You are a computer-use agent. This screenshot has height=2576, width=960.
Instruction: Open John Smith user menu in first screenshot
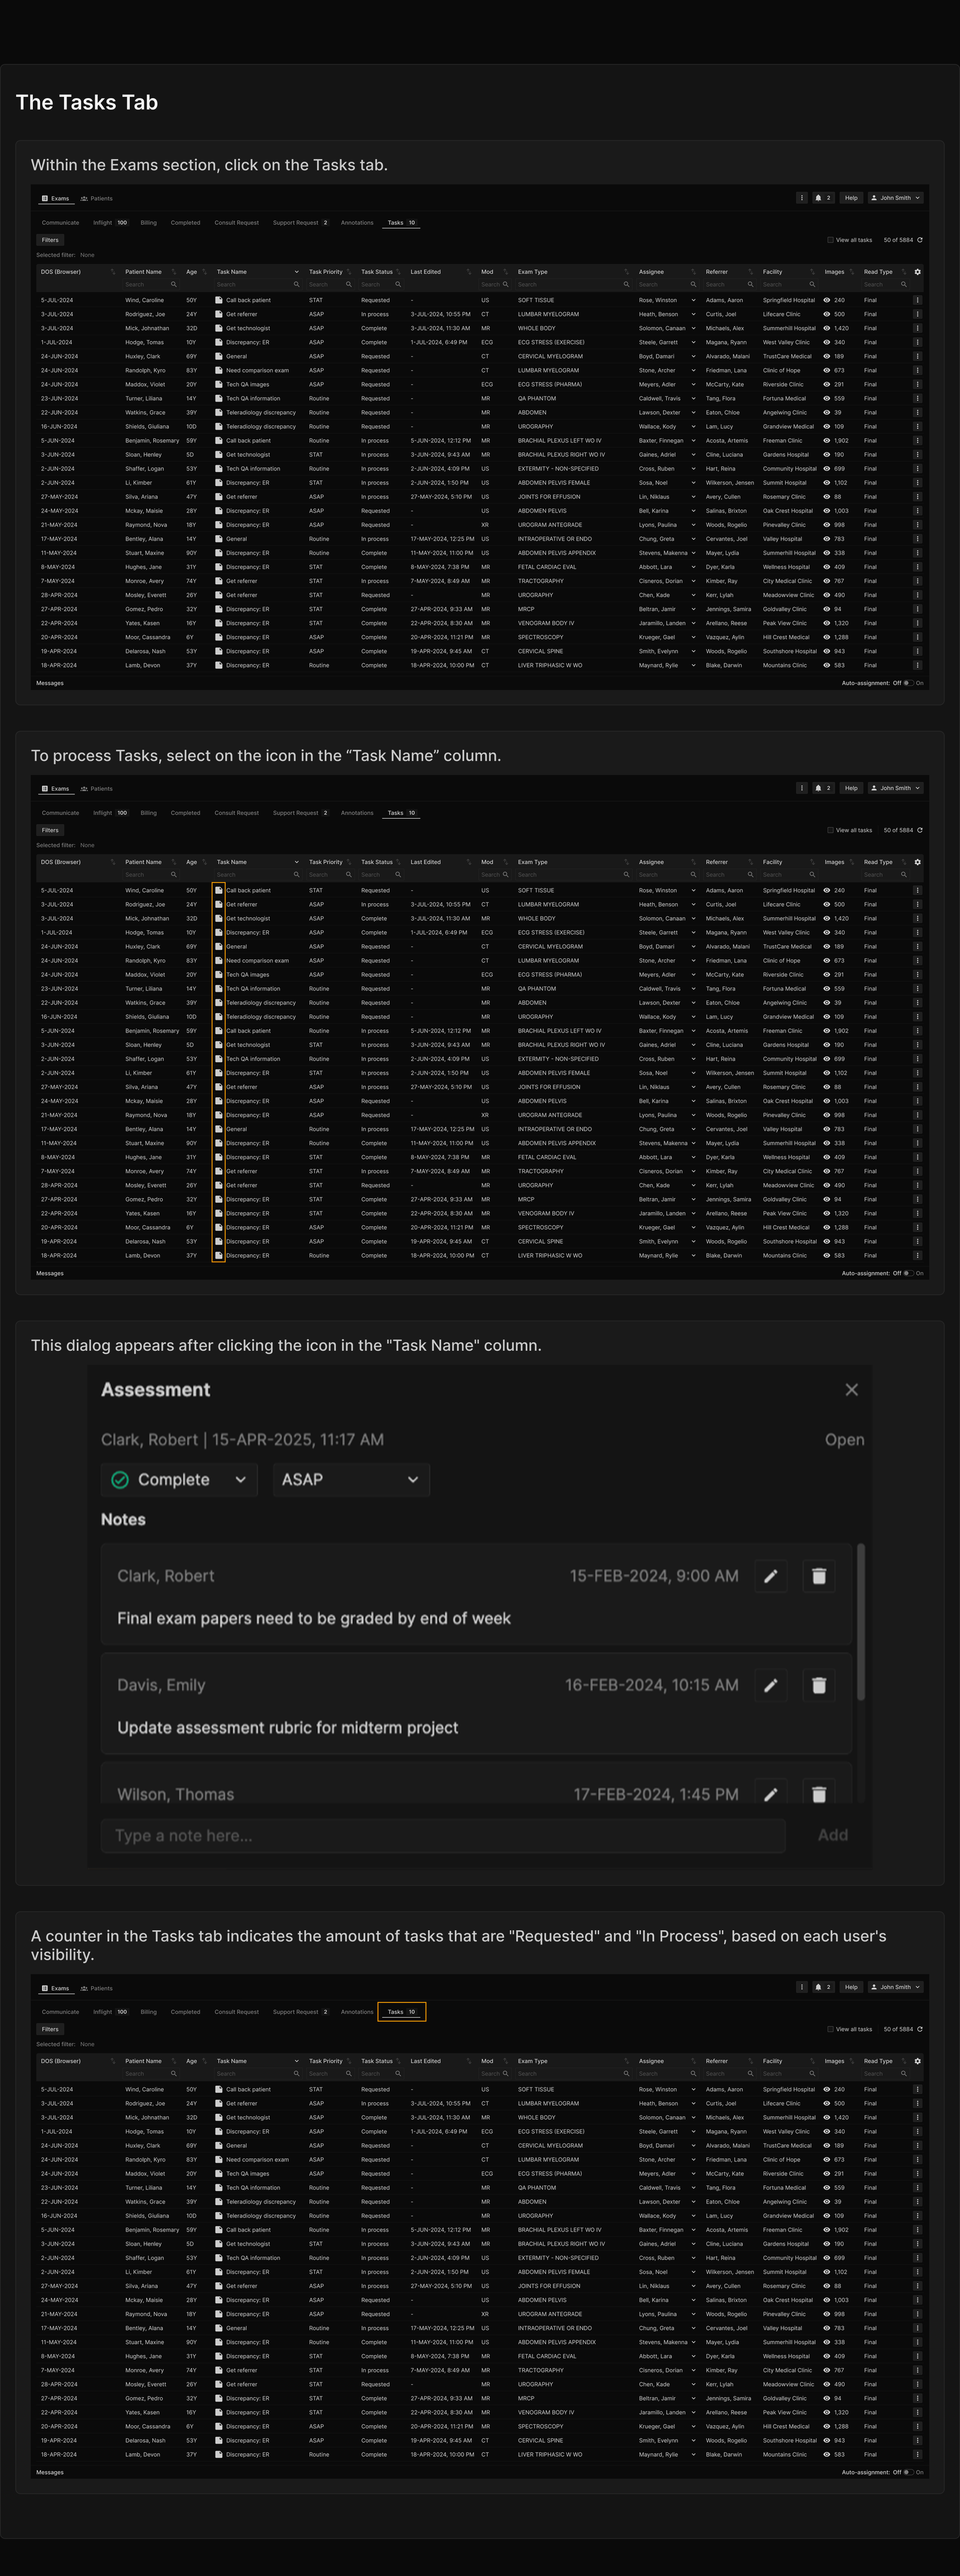coord(895,198)
